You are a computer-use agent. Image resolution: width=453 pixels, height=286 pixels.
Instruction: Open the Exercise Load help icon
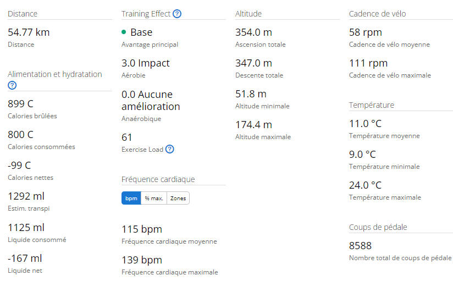[x=169, y=149]
